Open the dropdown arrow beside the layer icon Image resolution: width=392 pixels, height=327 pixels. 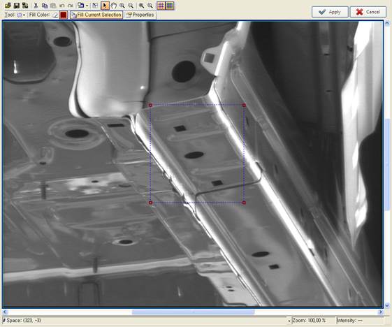(87, 6)
